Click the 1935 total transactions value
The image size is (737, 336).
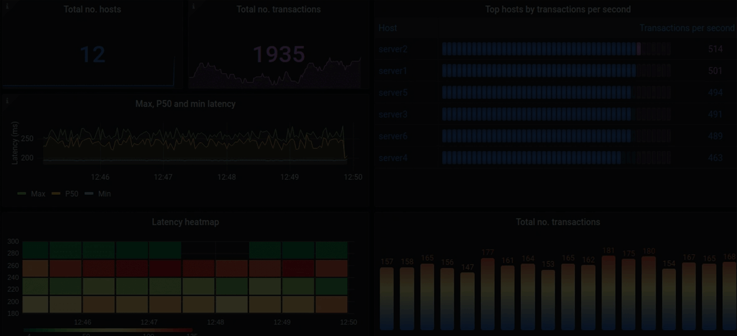click(x=279, y=55)
